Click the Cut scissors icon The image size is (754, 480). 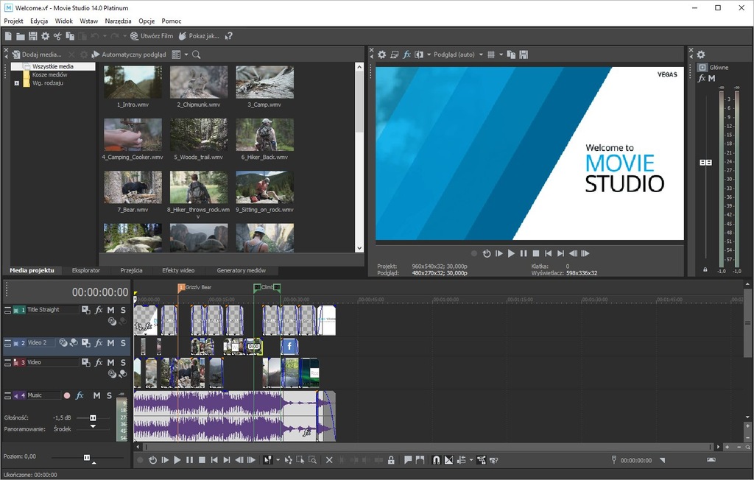[x=57, y=35]
